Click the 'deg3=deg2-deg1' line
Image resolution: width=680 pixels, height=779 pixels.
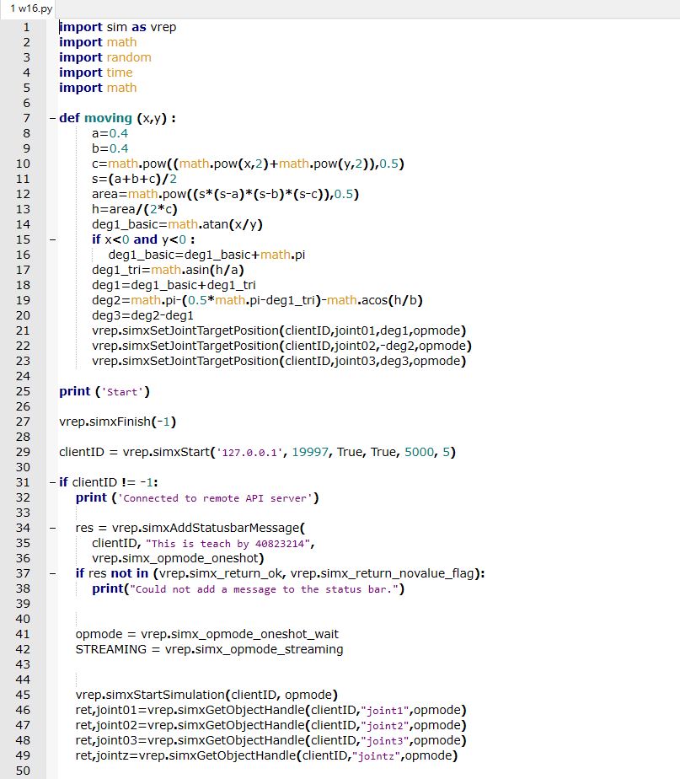142,315
